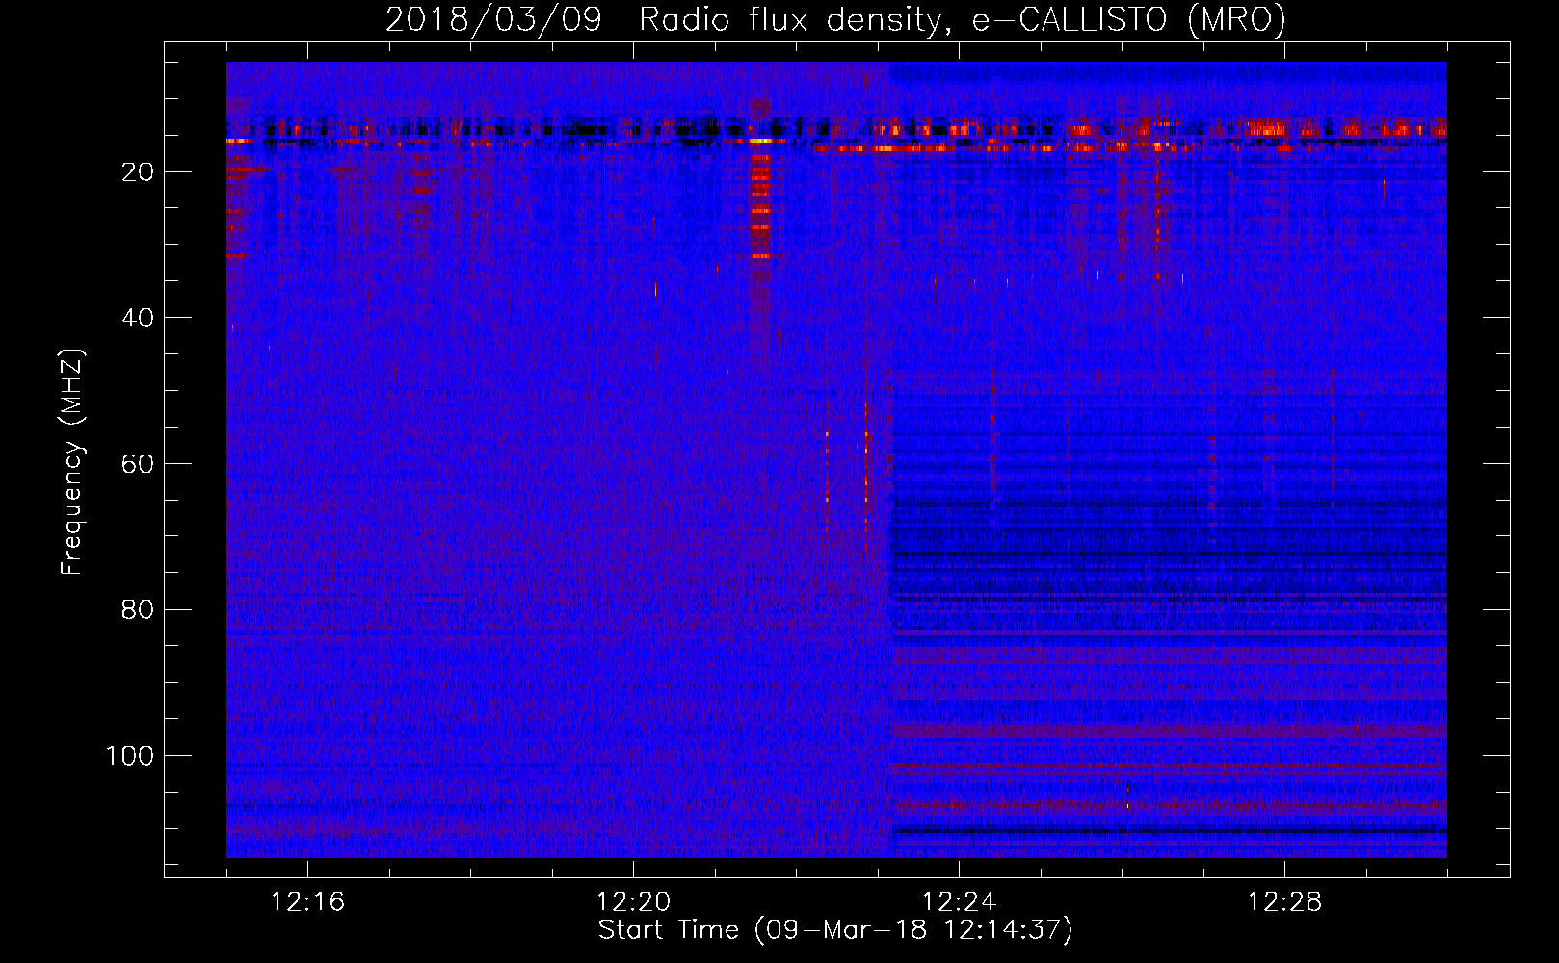Click the 60 frequency tick label

138,463
